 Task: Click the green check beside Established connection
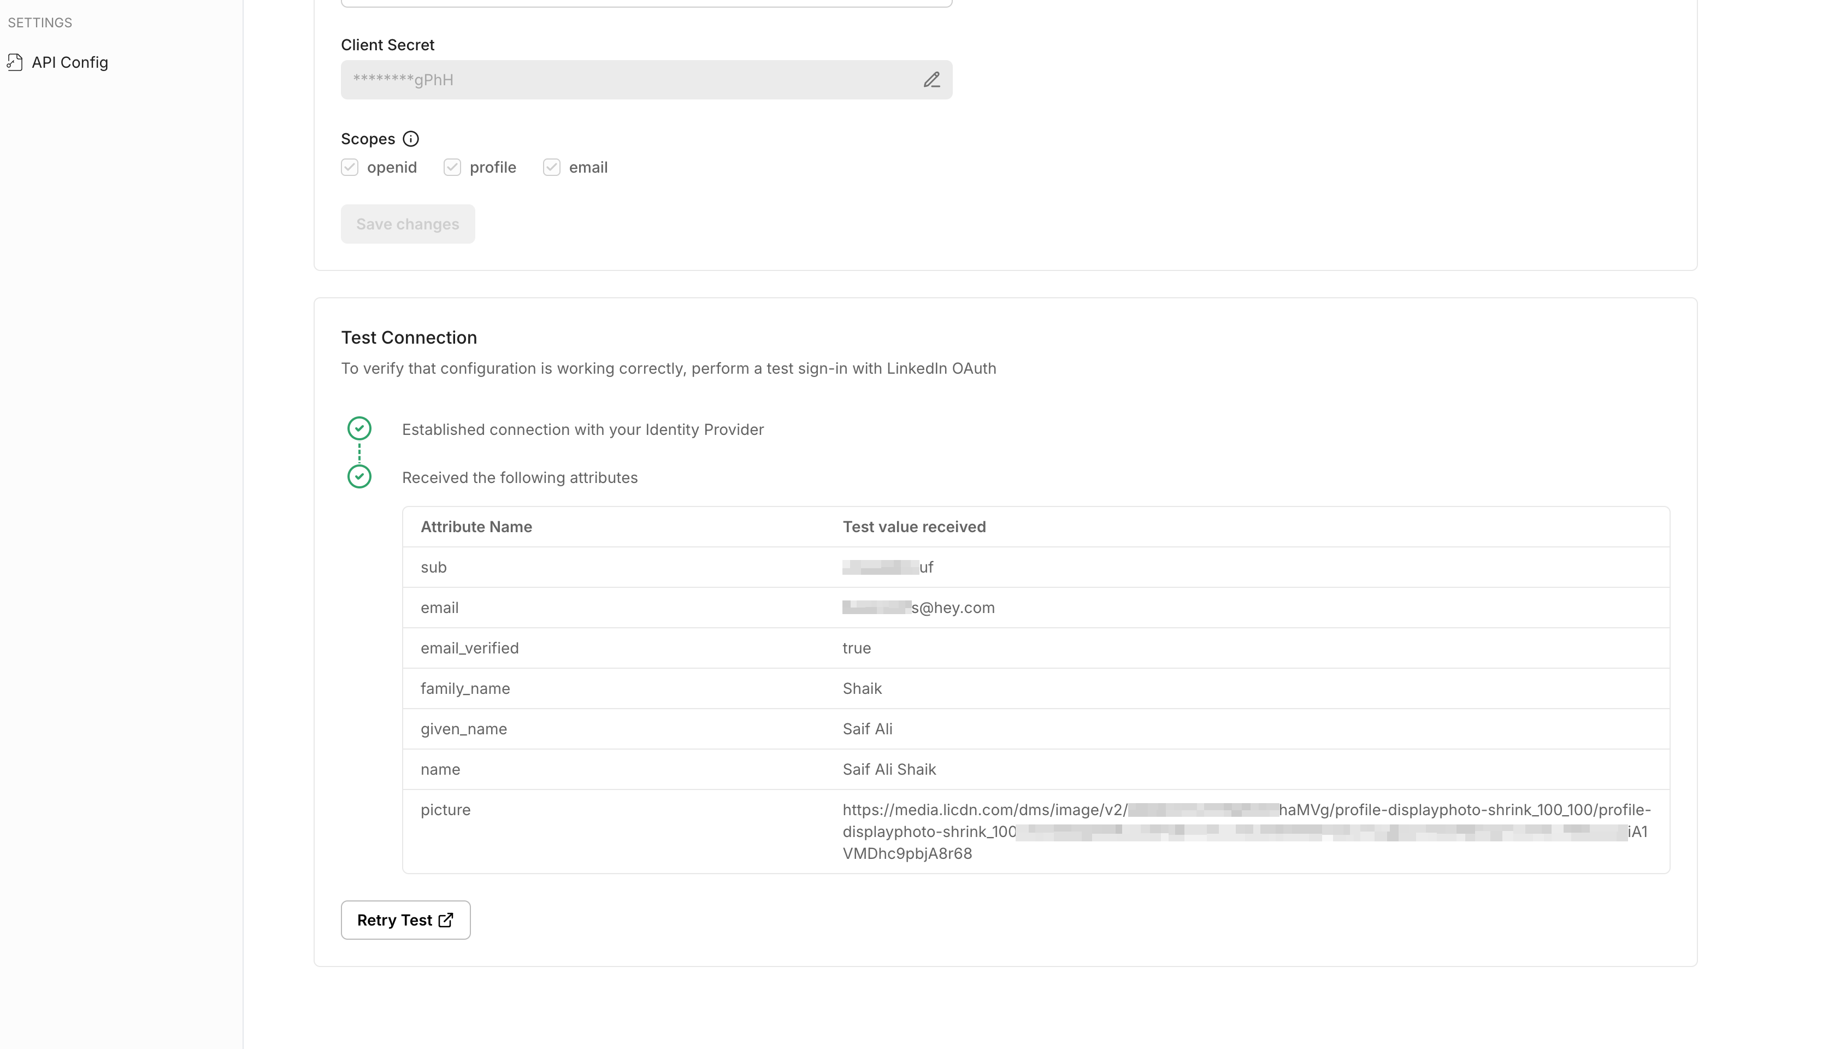point(359,429)
